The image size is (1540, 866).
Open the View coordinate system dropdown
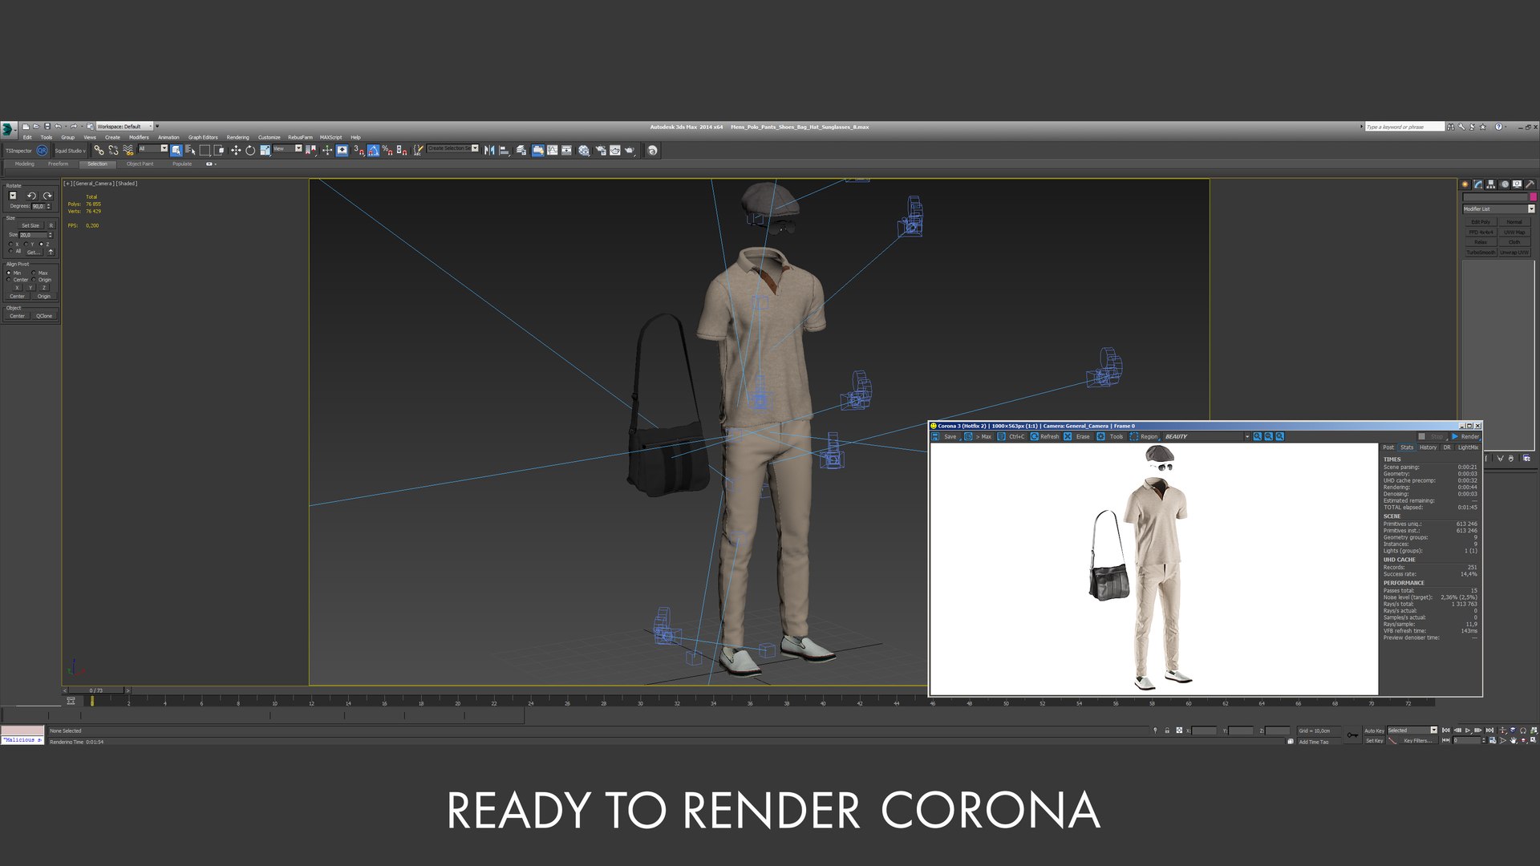click(287, 148)
